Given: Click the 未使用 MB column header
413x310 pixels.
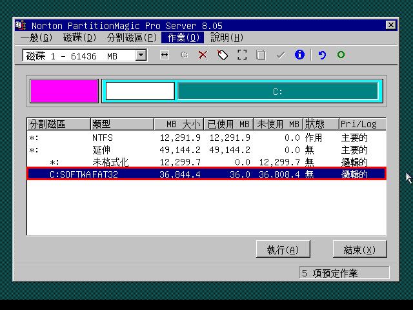Looking at the screenshot, I should [278, 124].
